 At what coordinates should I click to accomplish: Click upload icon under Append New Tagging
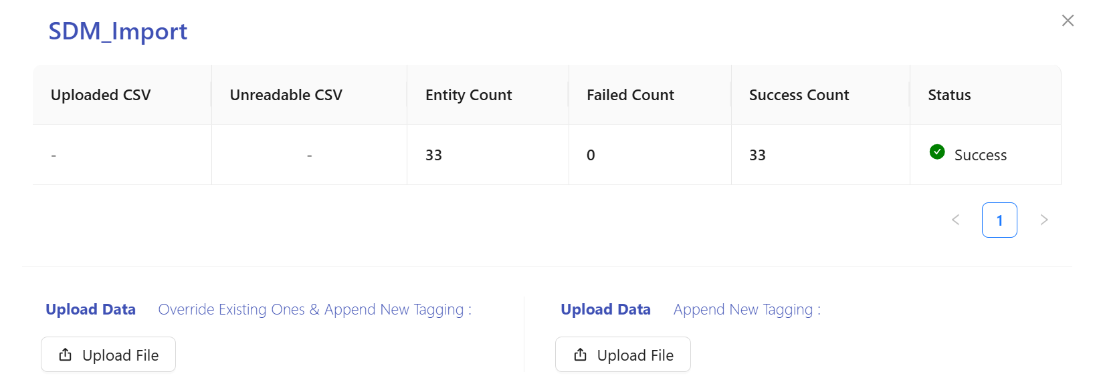point(581,355)
